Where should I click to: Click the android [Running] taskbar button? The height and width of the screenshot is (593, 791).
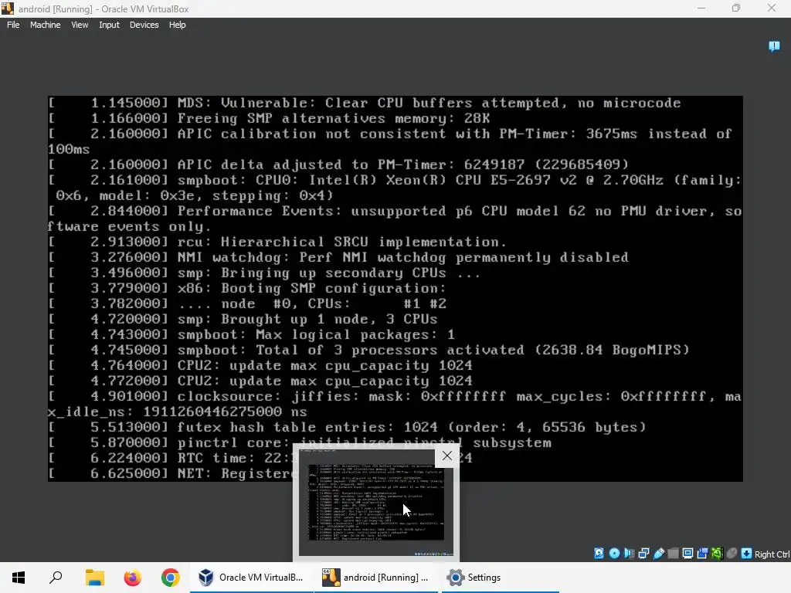coord(376,578)
